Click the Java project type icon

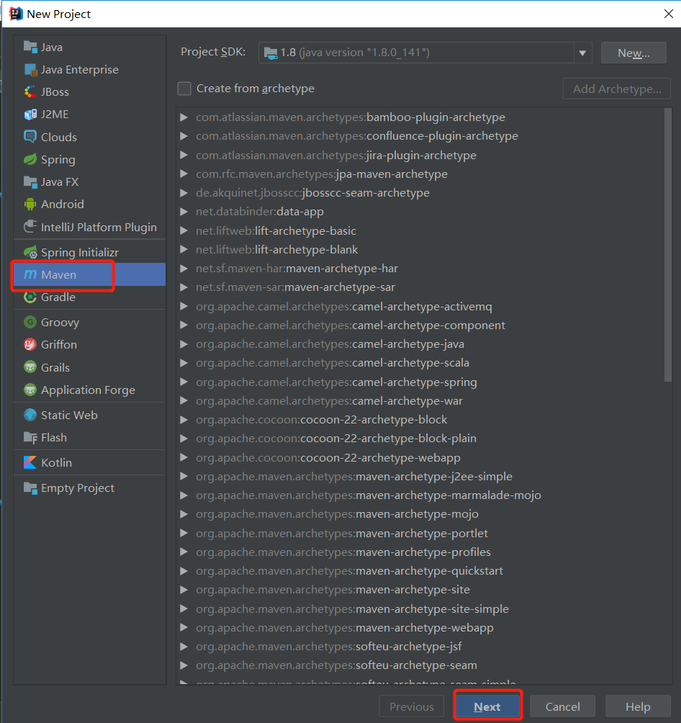pyautogui.click(x=30, y=47)
